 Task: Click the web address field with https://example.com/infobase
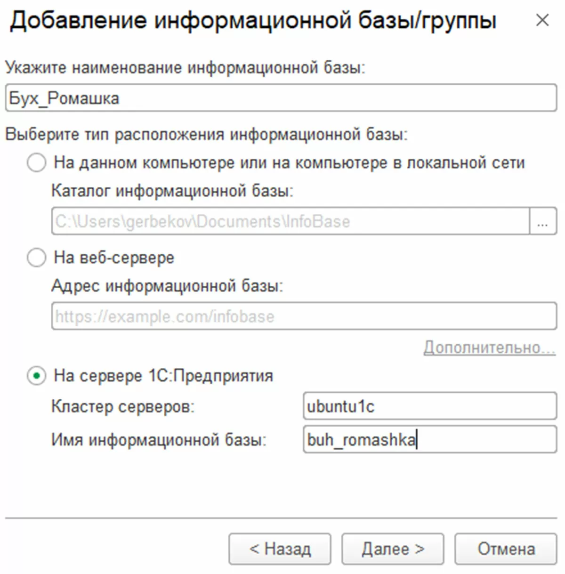click(304, 316)
